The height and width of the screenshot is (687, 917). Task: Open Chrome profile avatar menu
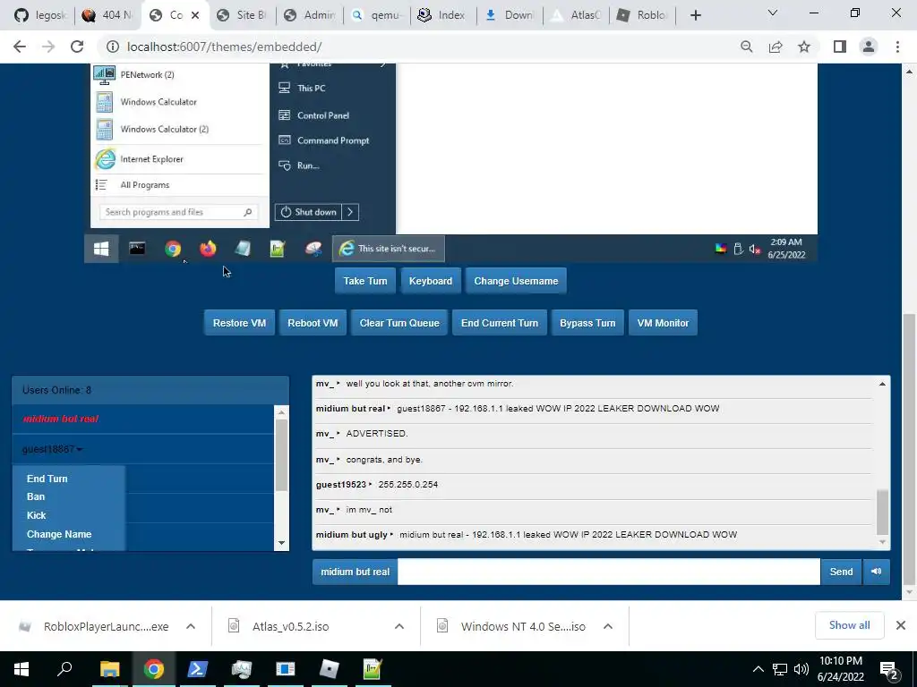pyautogui.click(x=869, y=47)
